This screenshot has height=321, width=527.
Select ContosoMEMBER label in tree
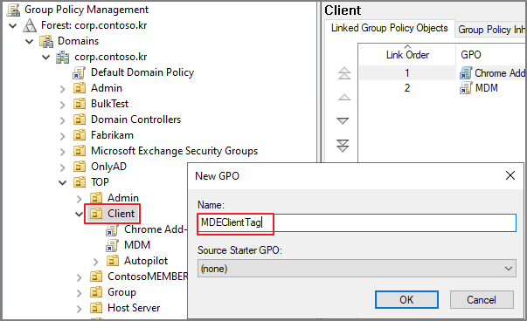click(147, 277)
